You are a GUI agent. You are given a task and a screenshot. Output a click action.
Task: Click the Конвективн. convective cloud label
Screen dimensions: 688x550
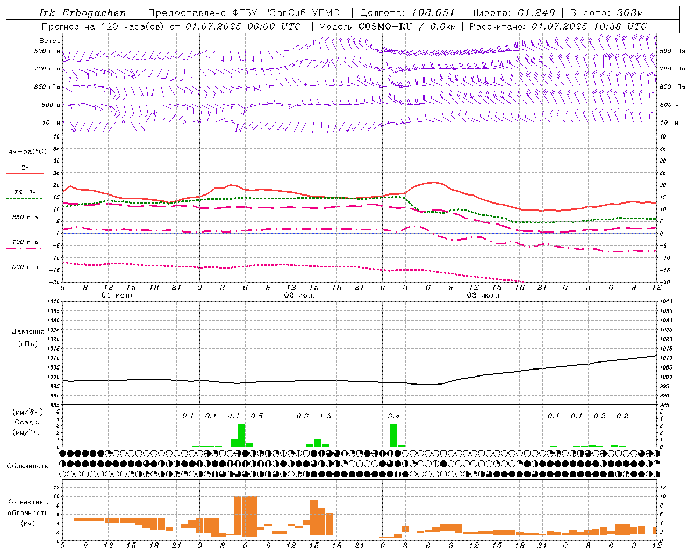(x=27, y=502)
